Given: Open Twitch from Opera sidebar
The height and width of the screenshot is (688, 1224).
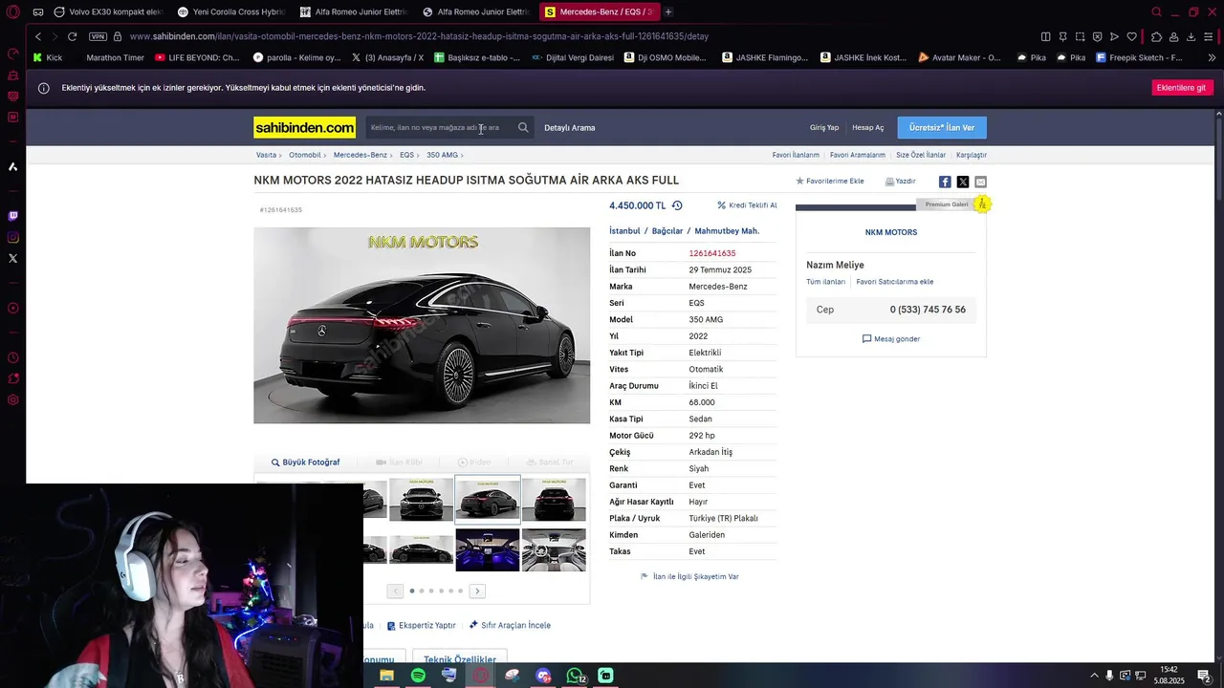Looking at the screenshot, I should pyautogui.click(x=12, y=217).
